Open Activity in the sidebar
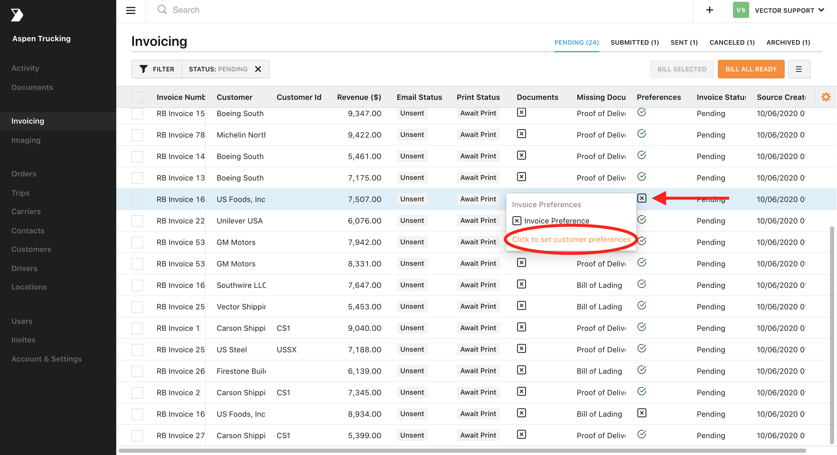837x455 pixels. click(25, 68)
